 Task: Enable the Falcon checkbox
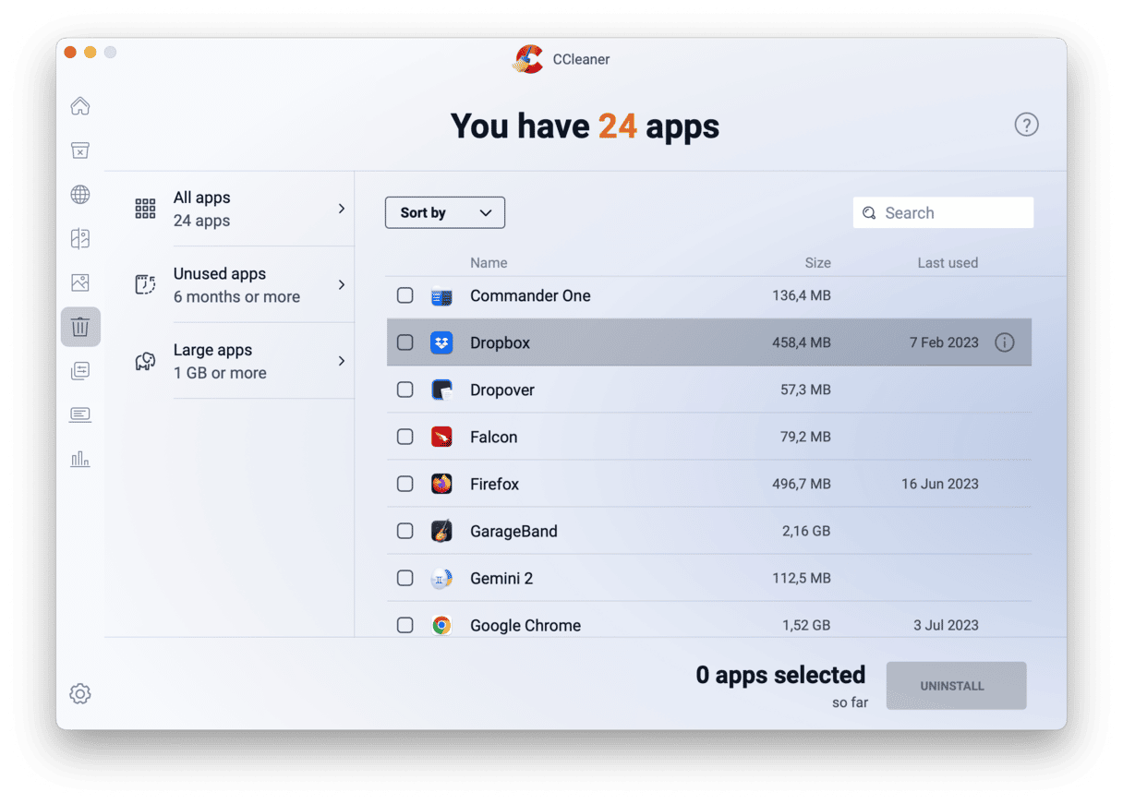coord(405,437)
